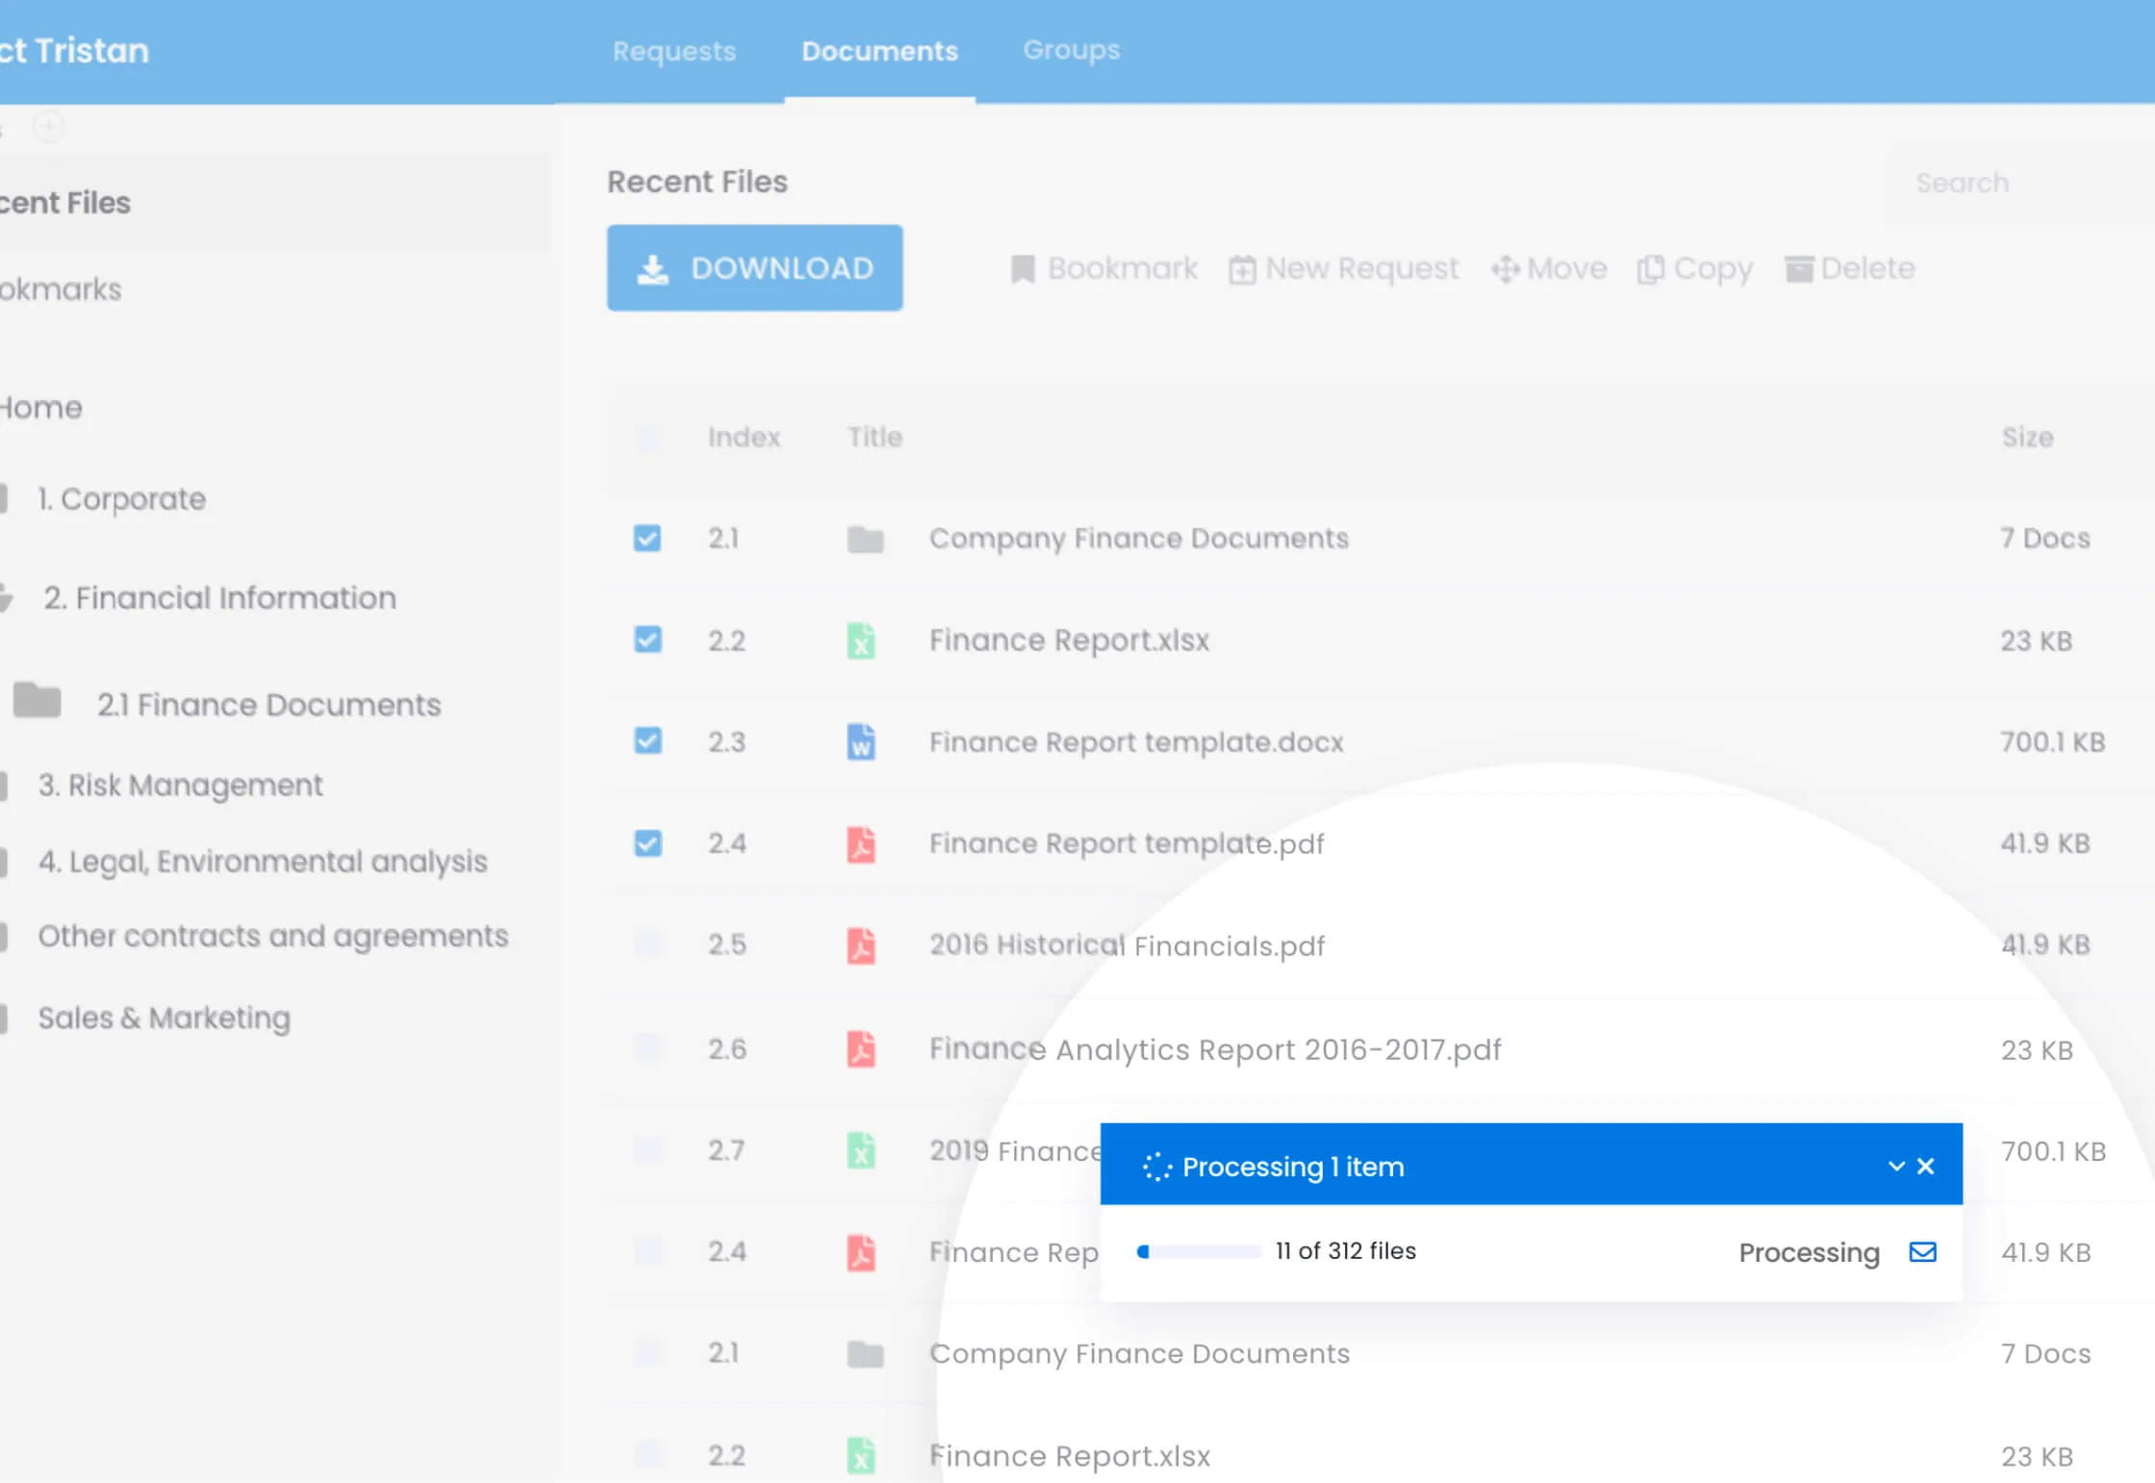Screen dimensions: 2155x1483
Task: Uncheck the Finance Report.xlsx 2.2 checkbox
Action: (647, 640)
